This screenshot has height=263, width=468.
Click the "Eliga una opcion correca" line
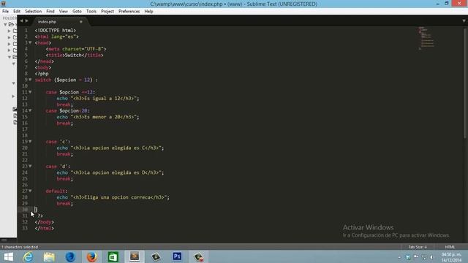click(x=113, y=197)
